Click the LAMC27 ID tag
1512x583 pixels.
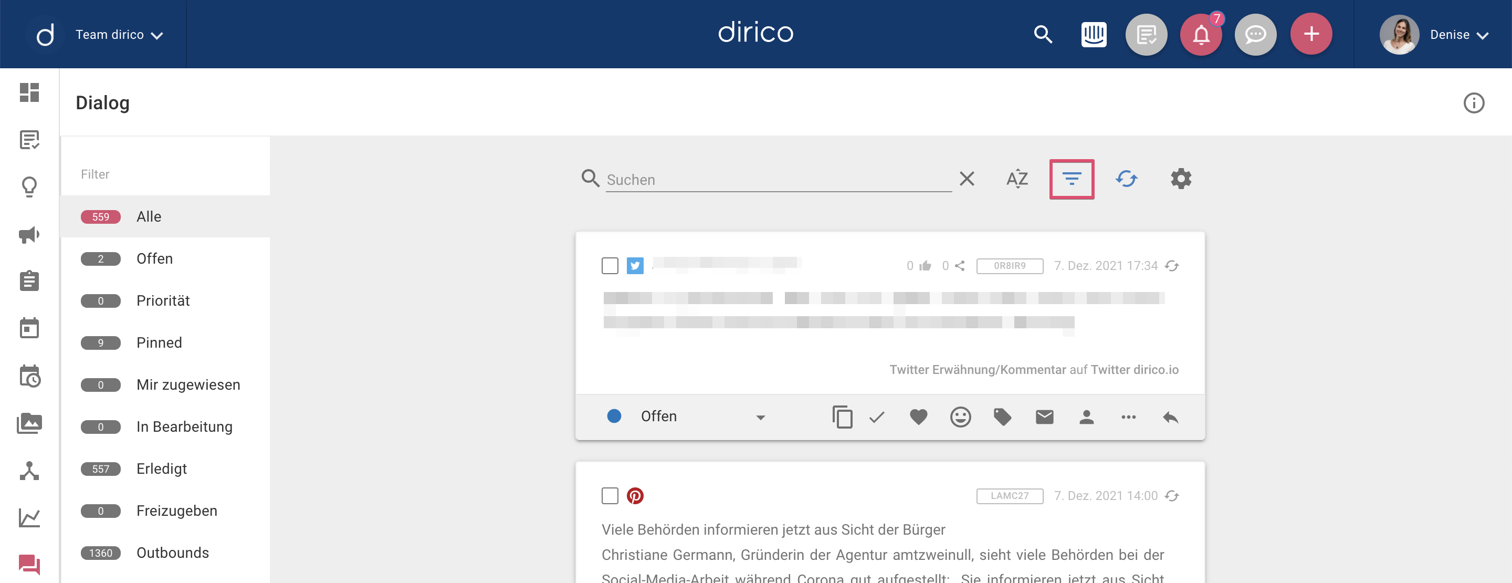coord(1010,496)
